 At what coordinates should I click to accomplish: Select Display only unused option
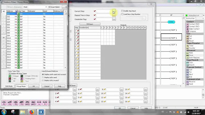click(43, 80)
